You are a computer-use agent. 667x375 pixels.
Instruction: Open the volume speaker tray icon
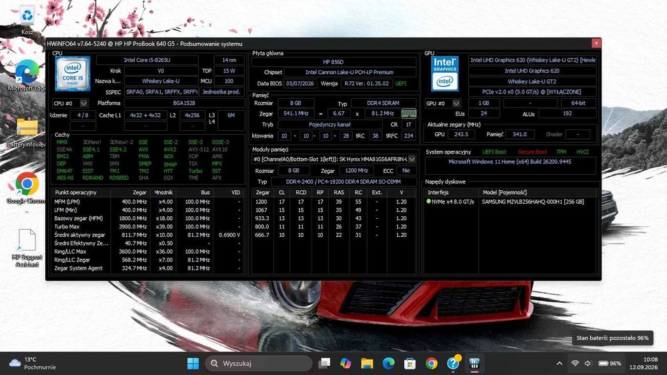588,364
